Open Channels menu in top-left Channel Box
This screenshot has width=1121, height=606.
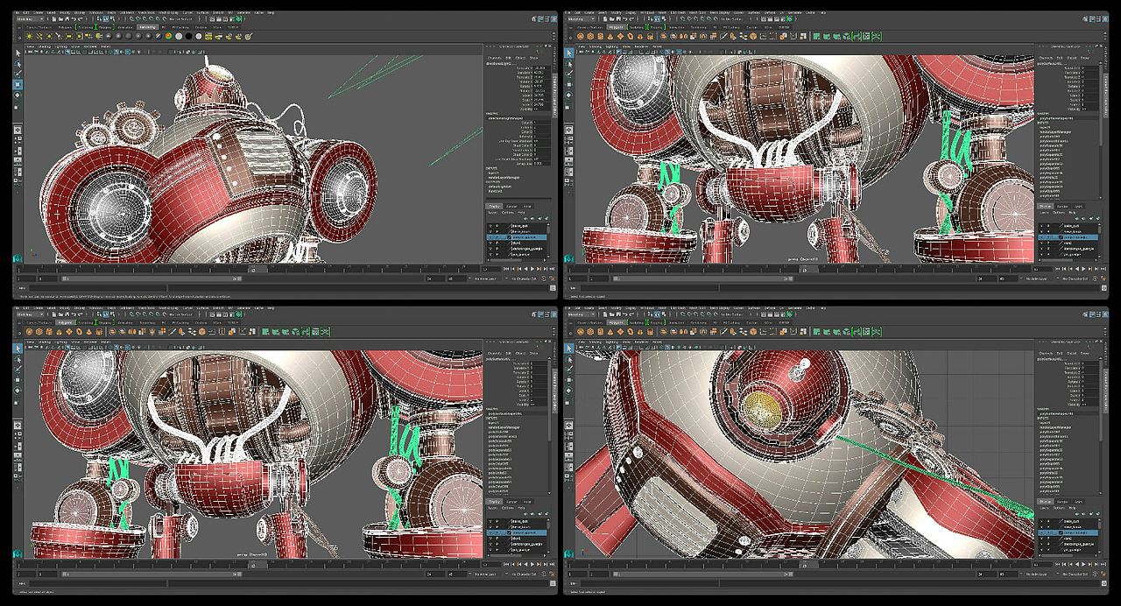(x=495, y=58)
